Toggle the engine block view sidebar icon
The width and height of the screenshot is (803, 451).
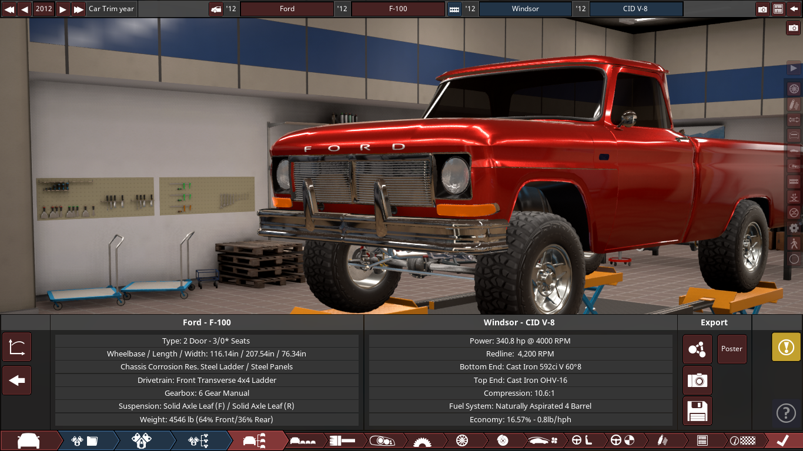794,181
